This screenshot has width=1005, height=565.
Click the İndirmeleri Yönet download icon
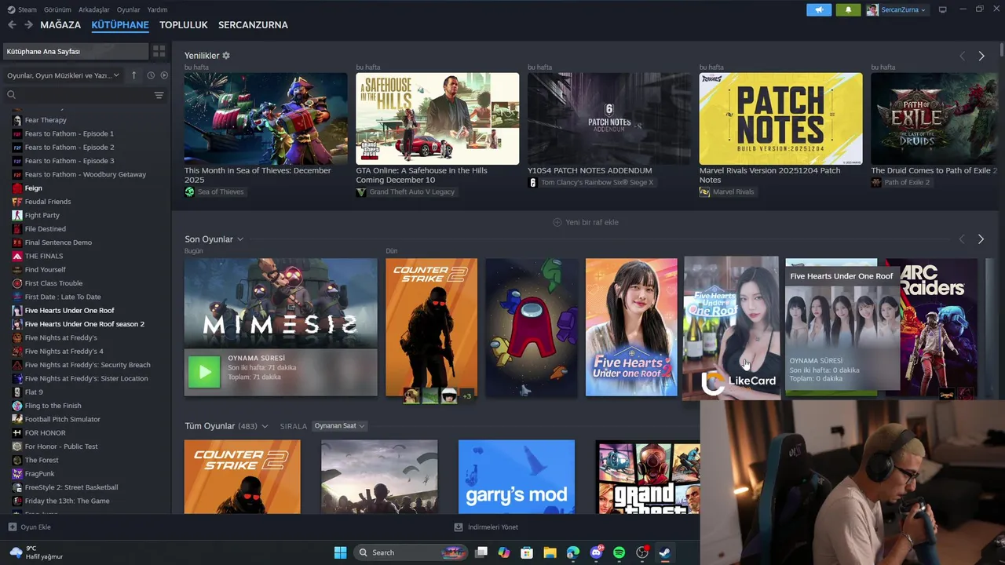tap(459, 527)
